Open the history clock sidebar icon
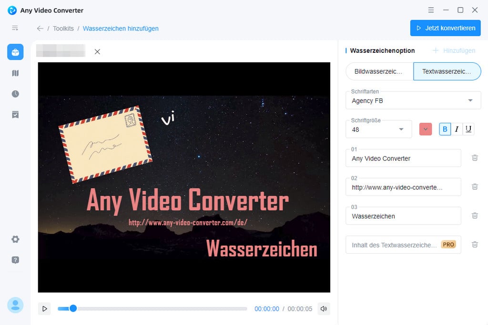Viewport: 488px width, 325px height. click(15, 94)
